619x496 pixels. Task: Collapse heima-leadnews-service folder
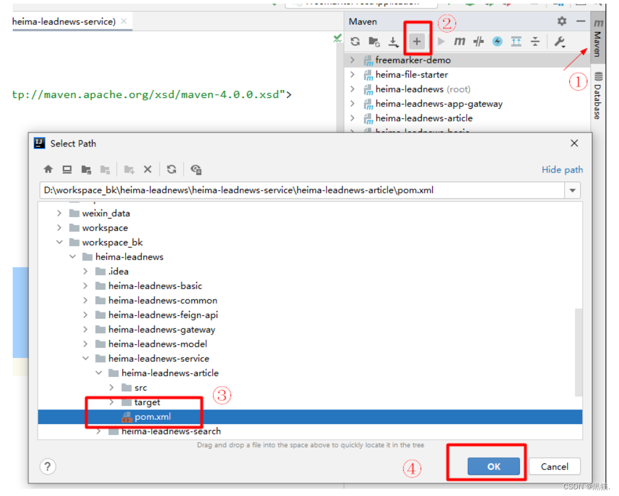click(86, 359)
